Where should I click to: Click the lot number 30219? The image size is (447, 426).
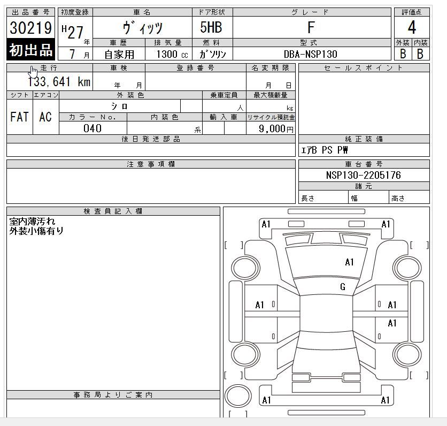pos(30,27)
